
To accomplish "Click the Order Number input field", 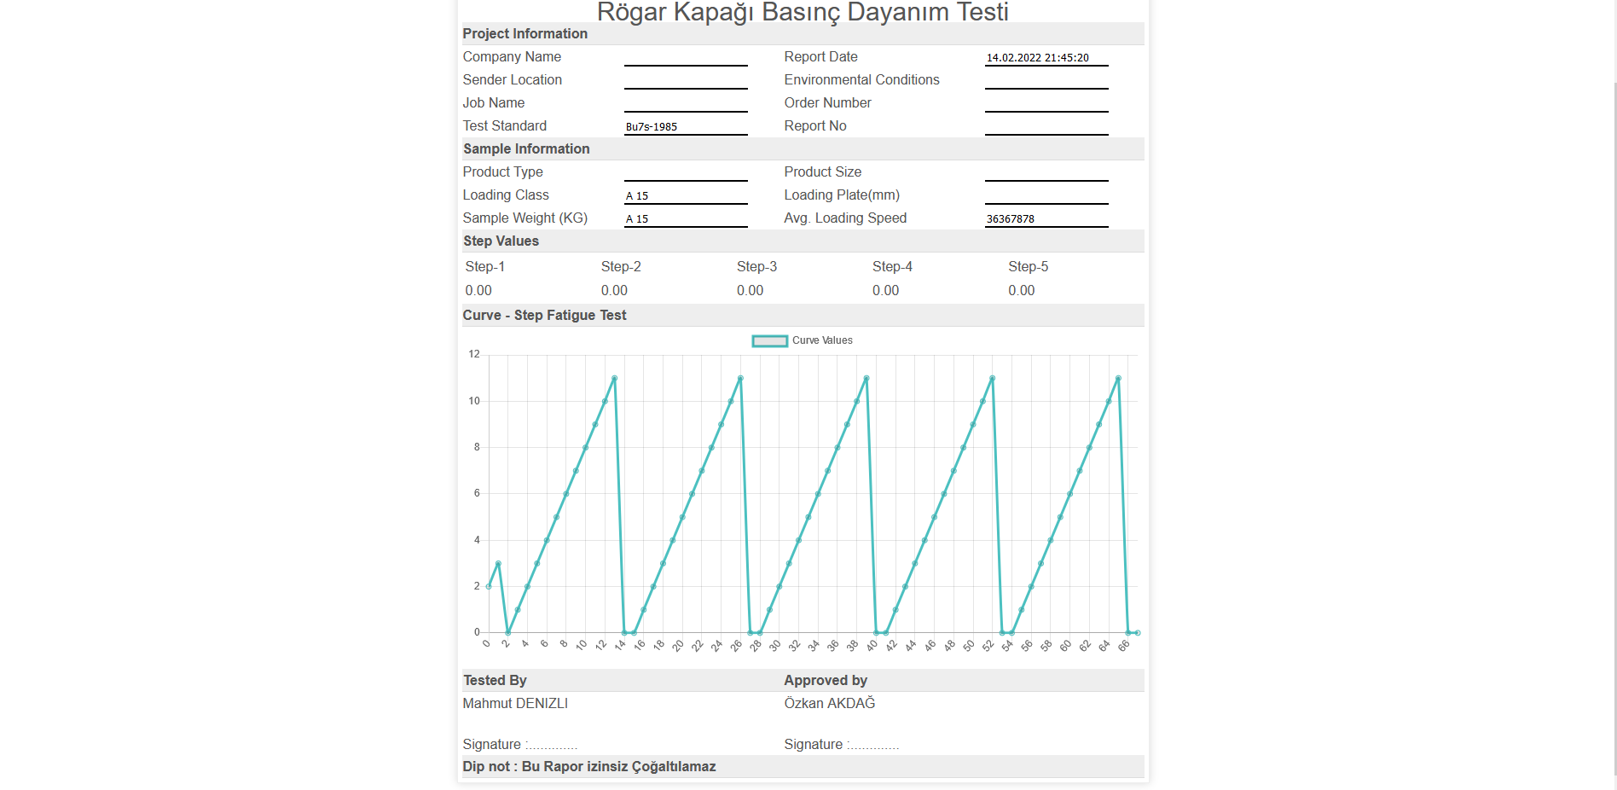I will pyautogui.click(x=1046, y=103).
